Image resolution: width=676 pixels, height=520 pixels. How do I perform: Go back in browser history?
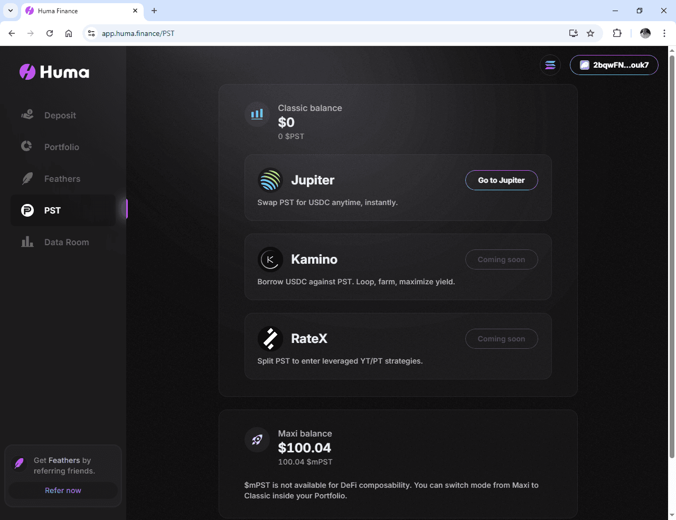point(12,33)
